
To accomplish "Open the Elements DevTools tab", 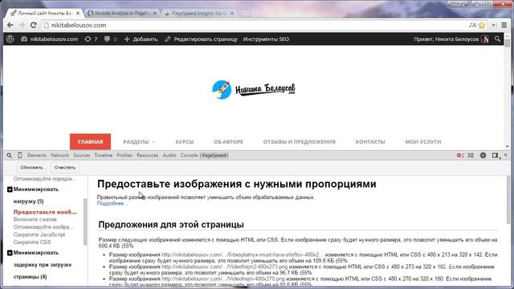I will coord(37,155).
